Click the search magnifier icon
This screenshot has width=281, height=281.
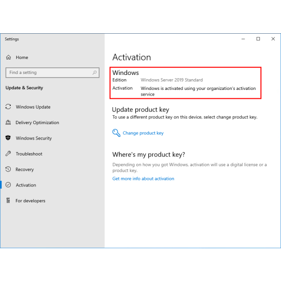pos(95,73)
